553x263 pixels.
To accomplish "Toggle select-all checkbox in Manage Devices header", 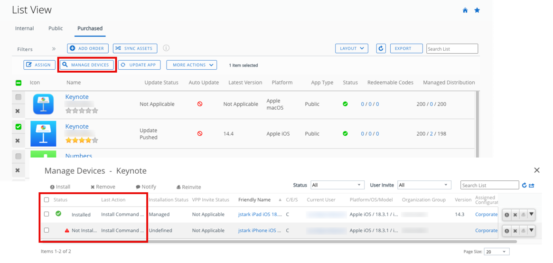I will 47,200.
